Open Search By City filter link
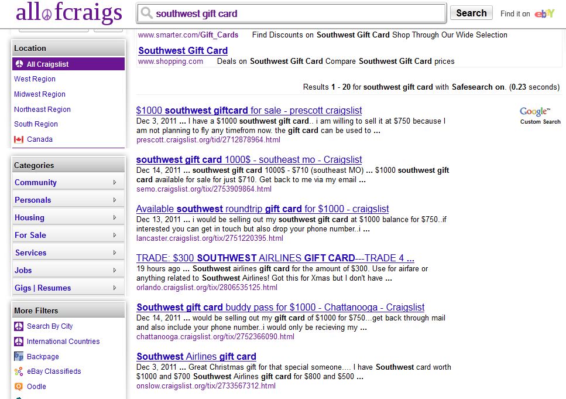The width and height of the screenshot is (566, 399). tap(50, 326)
